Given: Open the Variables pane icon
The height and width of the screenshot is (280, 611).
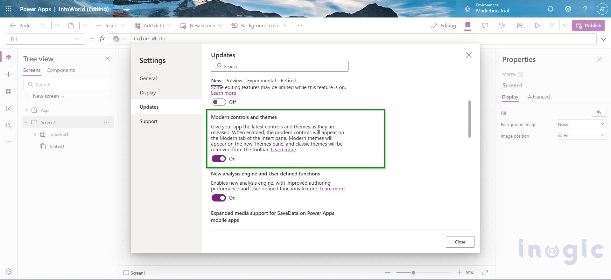Looking at the screenshot, I should (9, 109).
